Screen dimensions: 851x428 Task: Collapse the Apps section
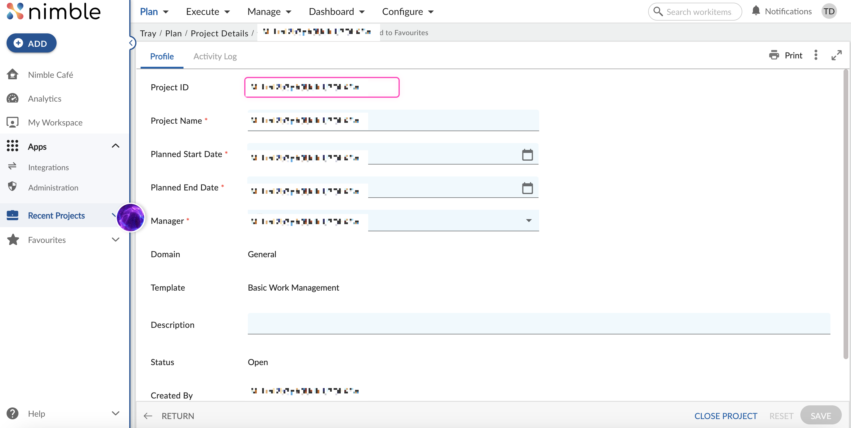(115, 146)
